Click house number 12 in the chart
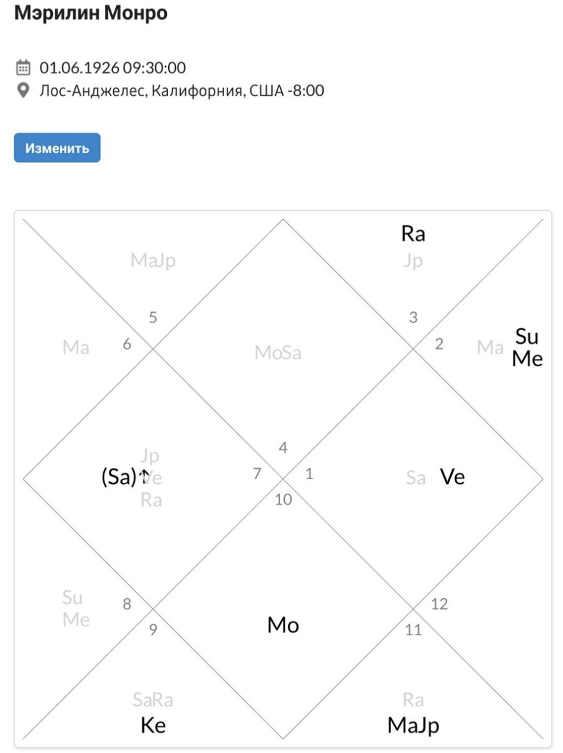The image size is (563, 753). (x=439, y=604)
